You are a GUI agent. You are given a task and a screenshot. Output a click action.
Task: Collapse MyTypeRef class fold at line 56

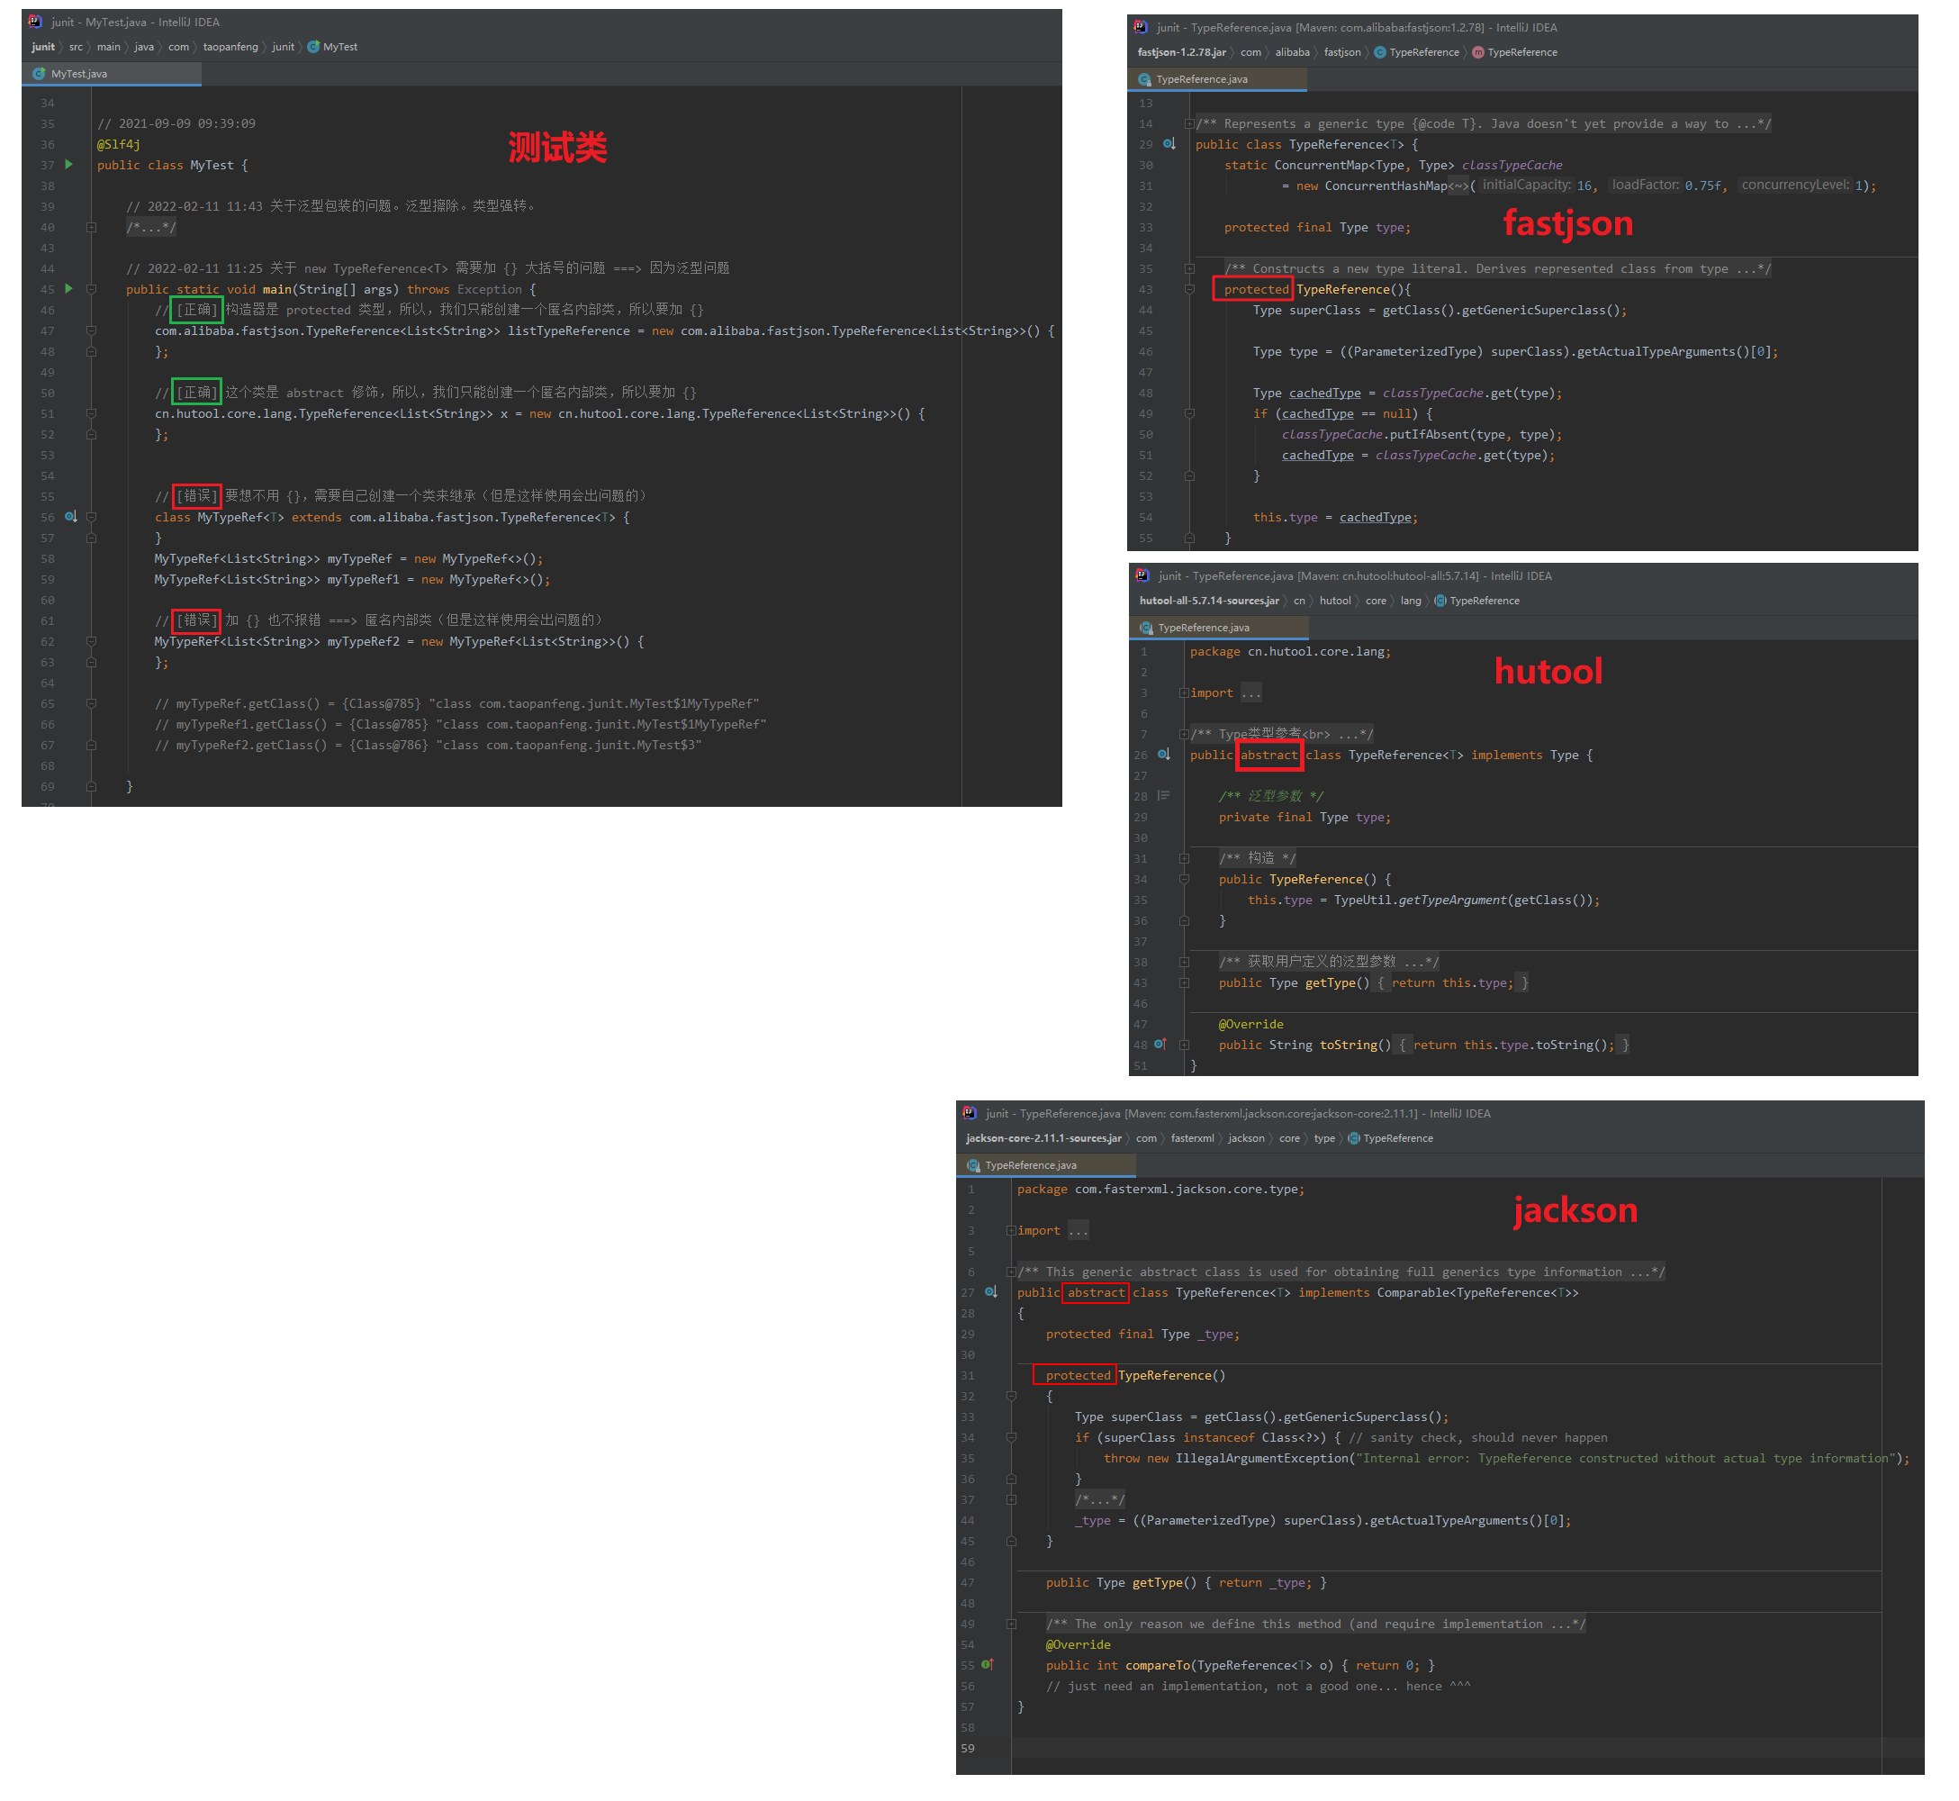tap(92, 518)
